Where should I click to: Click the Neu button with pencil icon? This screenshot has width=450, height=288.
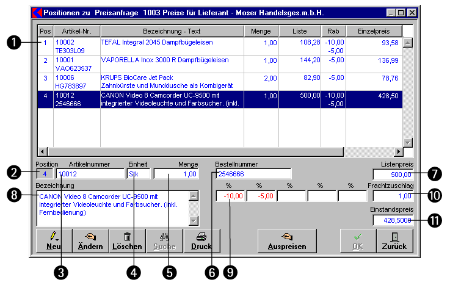54,241
